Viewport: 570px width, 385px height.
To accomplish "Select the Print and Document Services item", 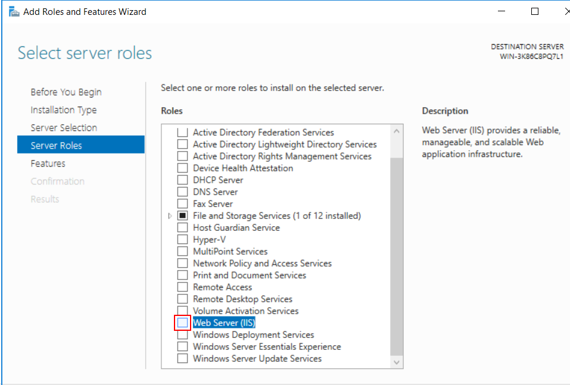I will click(249, 276).
